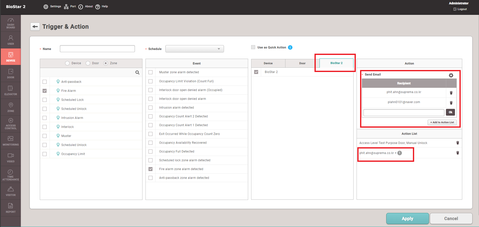Open Help from the top bar

pos(102,7)
